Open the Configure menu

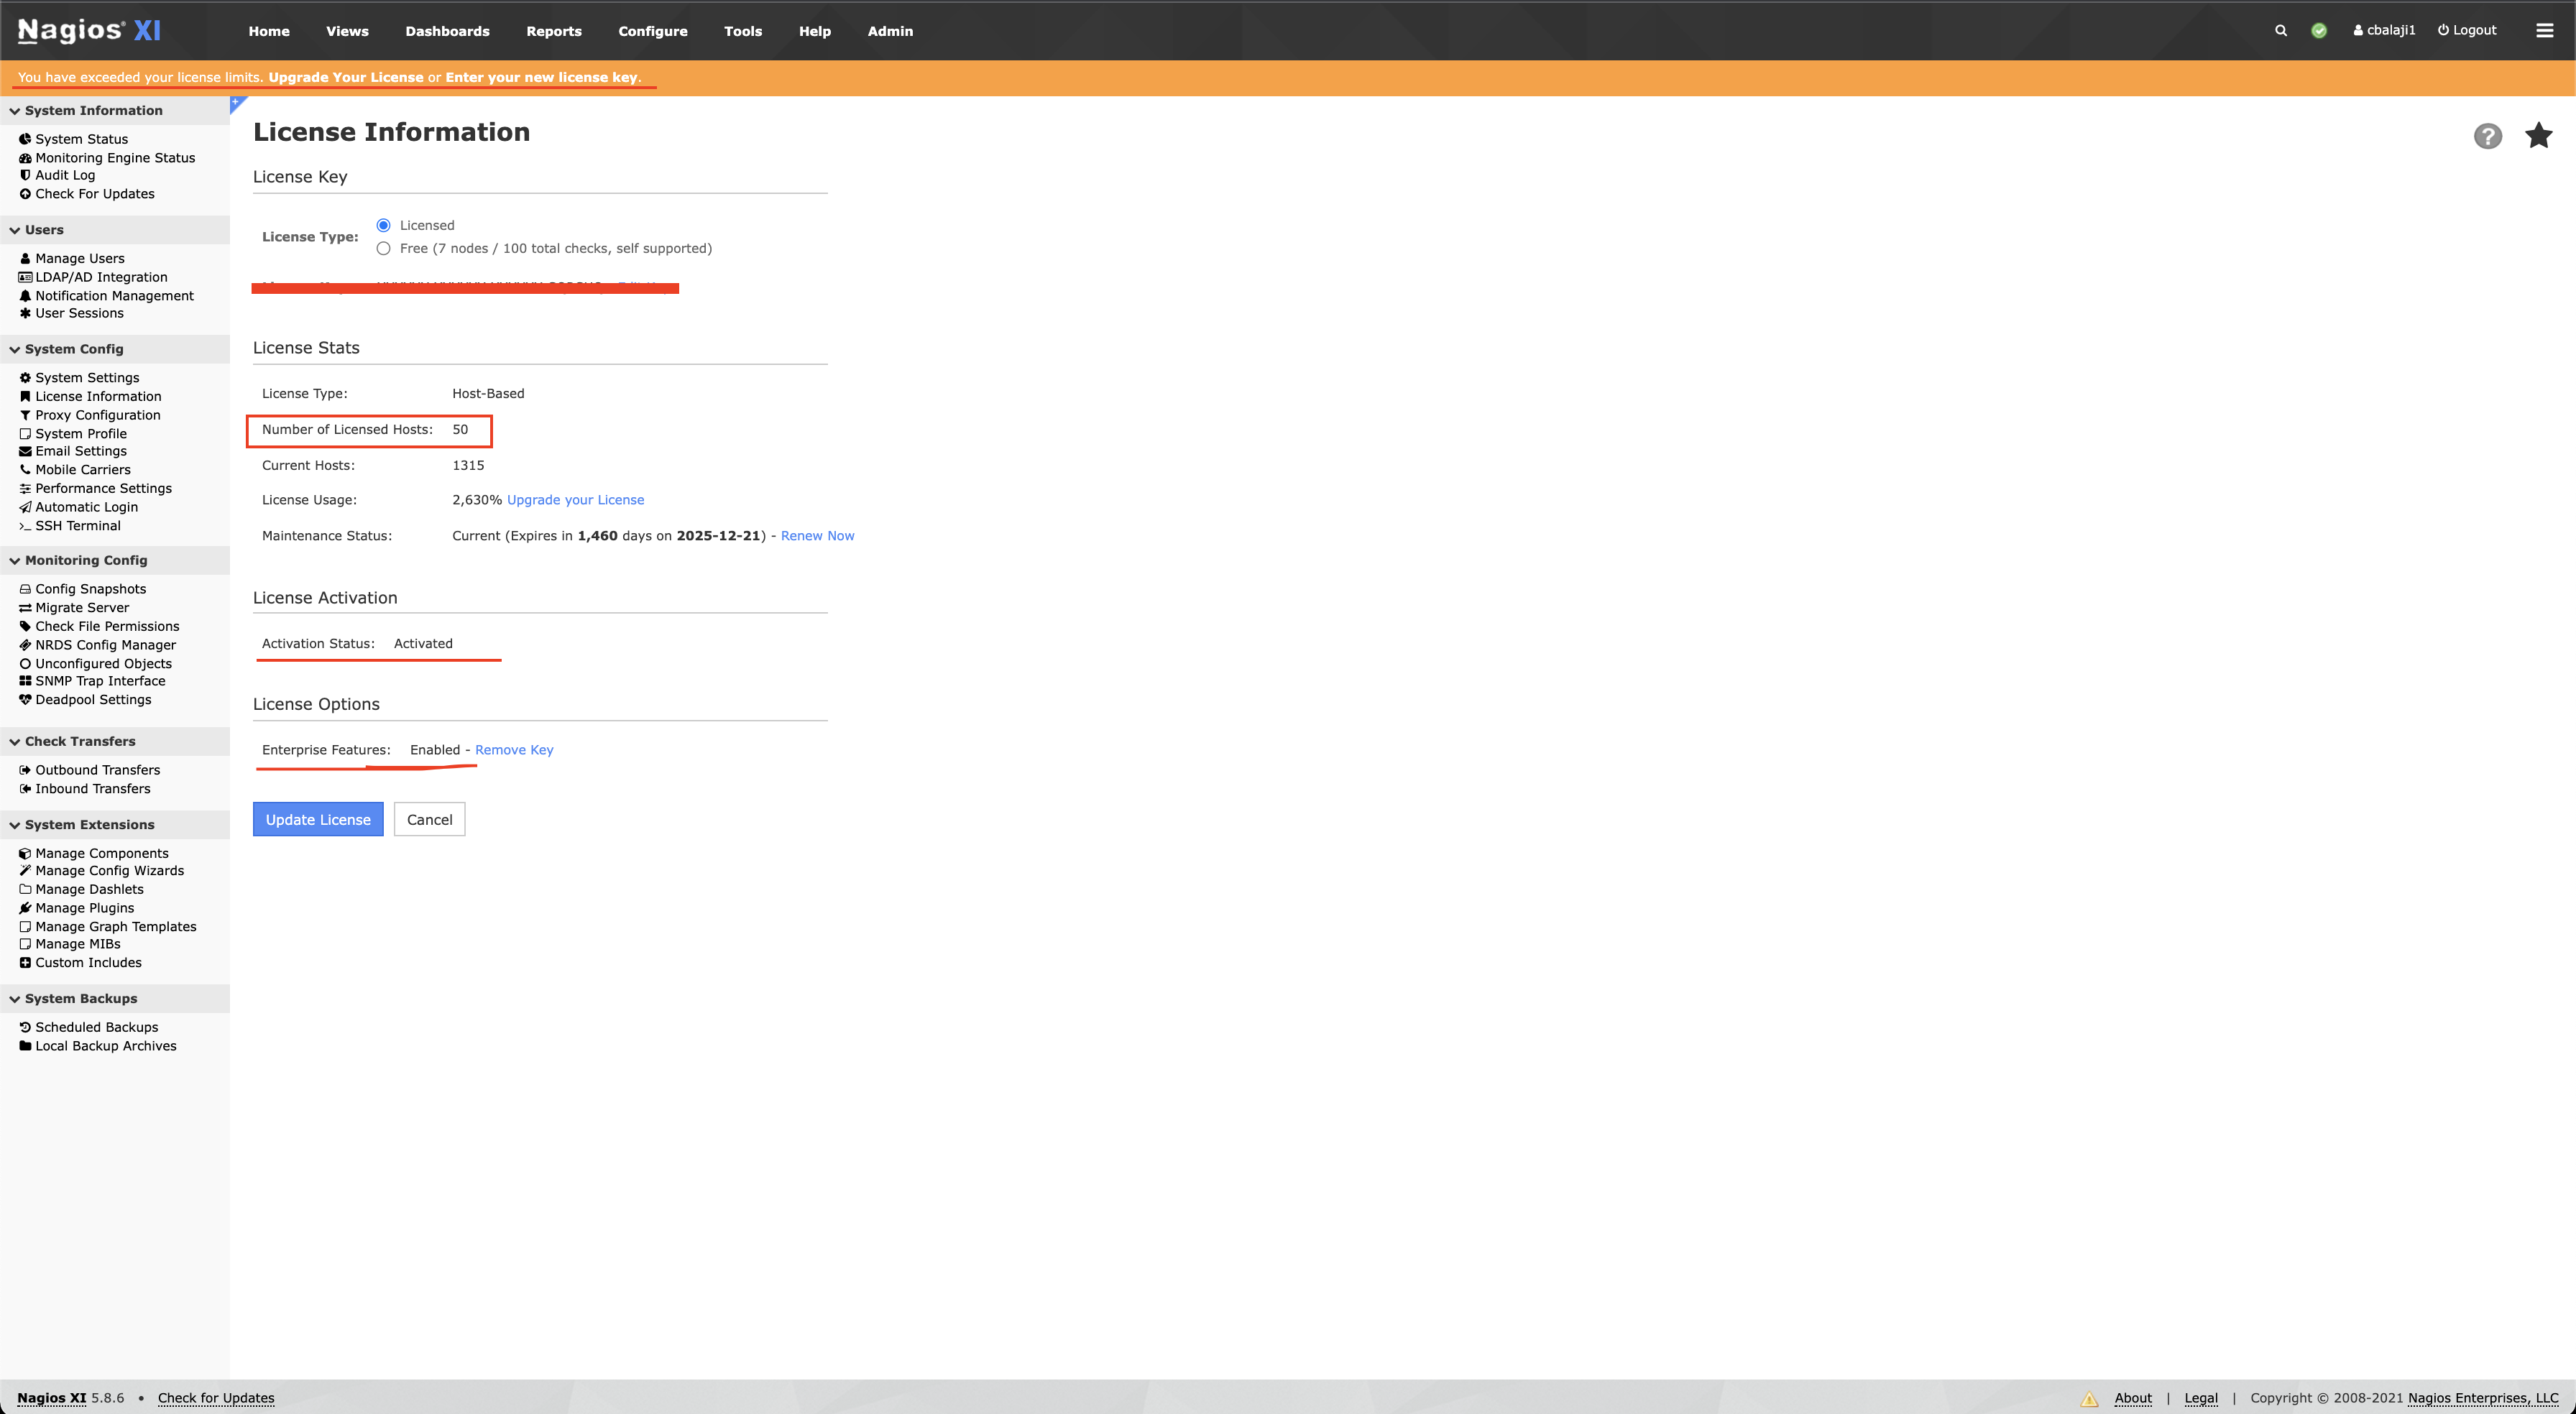pos(652,31)
